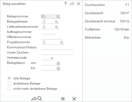132x102 pixels.
Task: Click the help question mark icon
Action: (65, 4)
